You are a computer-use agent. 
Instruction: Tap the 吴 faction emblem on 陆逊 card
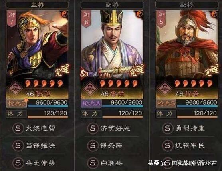(15, 89)
